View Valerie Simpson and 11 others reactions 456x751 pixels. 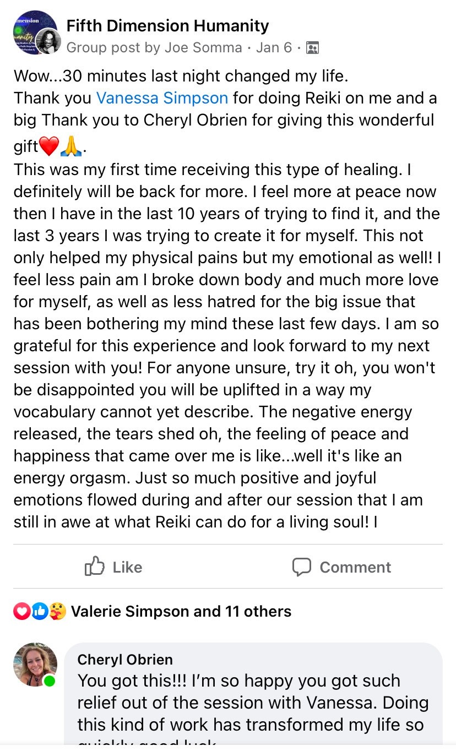click(181, 611)
